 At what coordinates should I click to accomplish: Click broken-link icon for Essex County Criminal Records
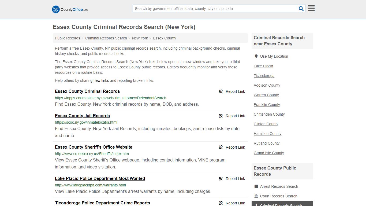tap(221, 91)
